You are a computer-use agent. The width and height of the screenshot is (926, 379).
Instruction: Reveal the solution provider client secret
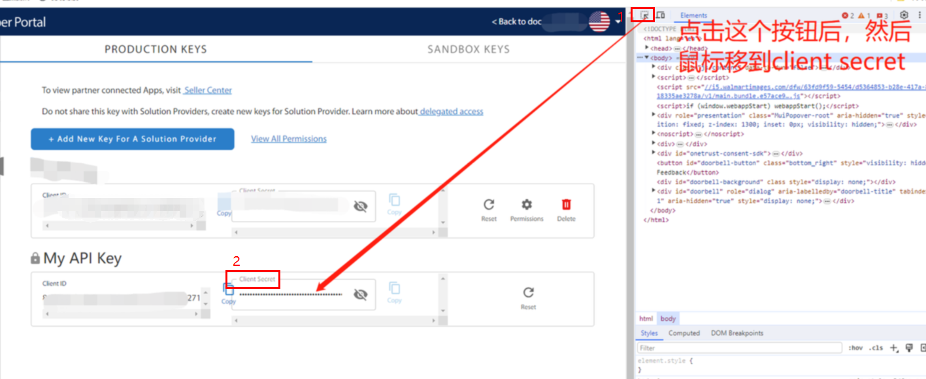click(360, 206)
